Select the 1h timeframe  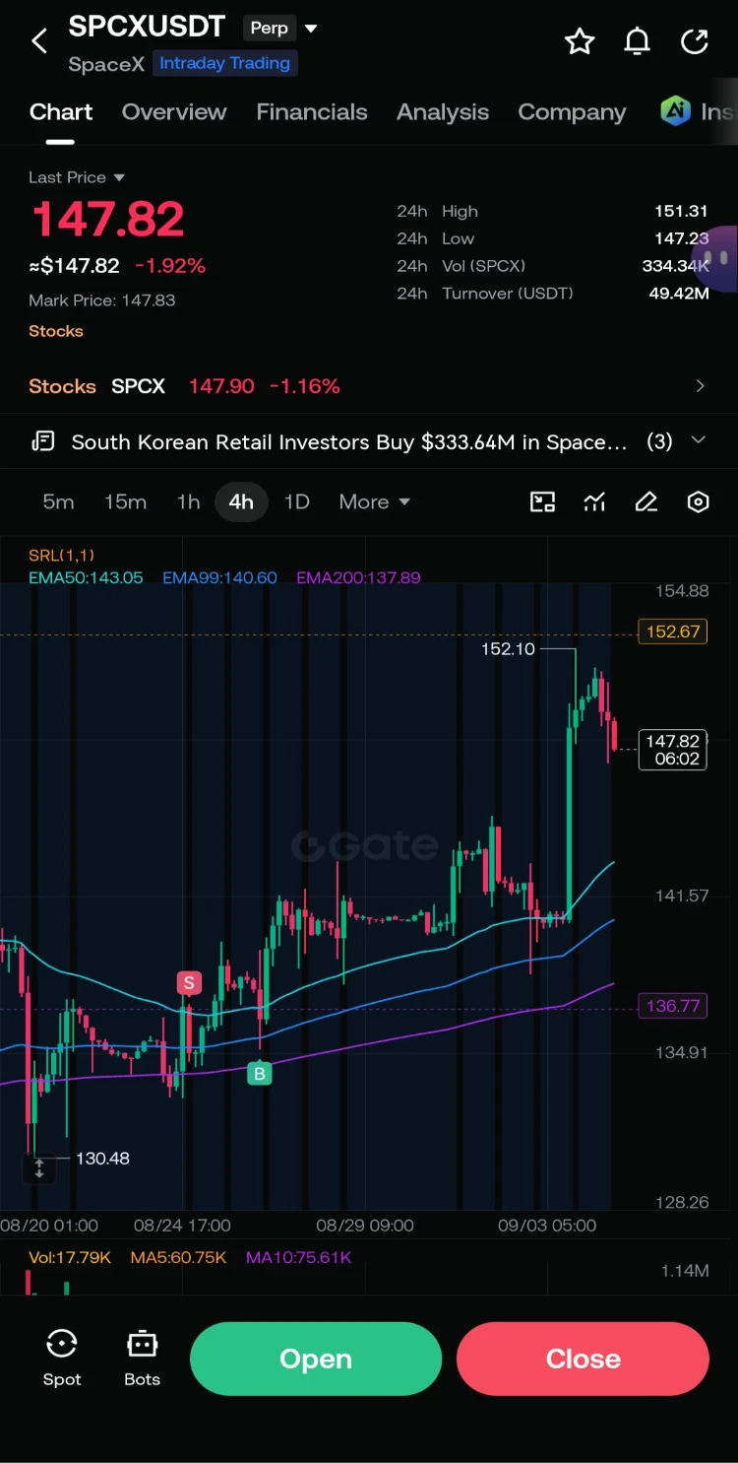coord(188,502)
